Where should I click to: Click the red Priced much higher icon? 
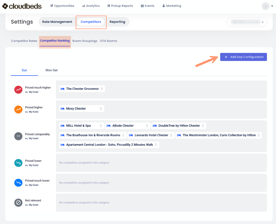pos(18,90)
